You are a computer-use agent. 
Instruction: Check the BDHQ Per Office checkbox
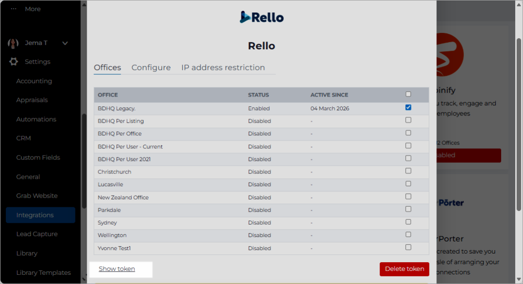(x=408, y=133)
